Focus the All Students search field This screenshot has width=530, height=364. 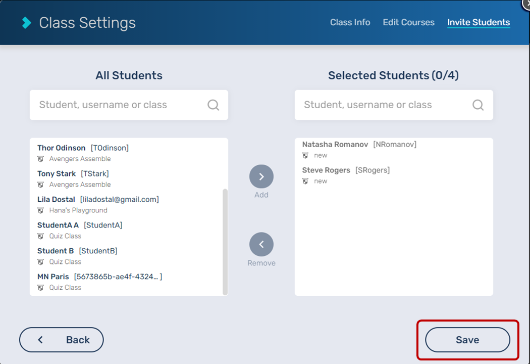pos(121,105)
